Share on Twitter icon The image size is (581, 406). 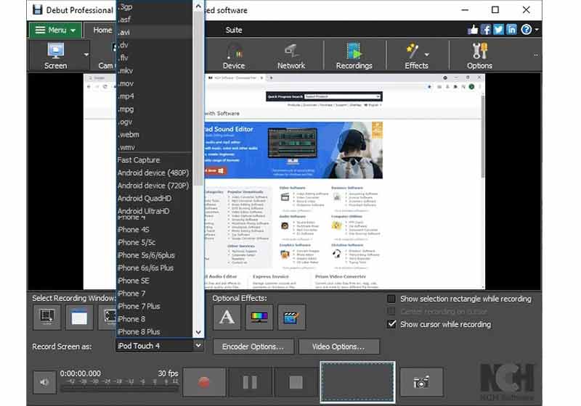click(498, 30)
